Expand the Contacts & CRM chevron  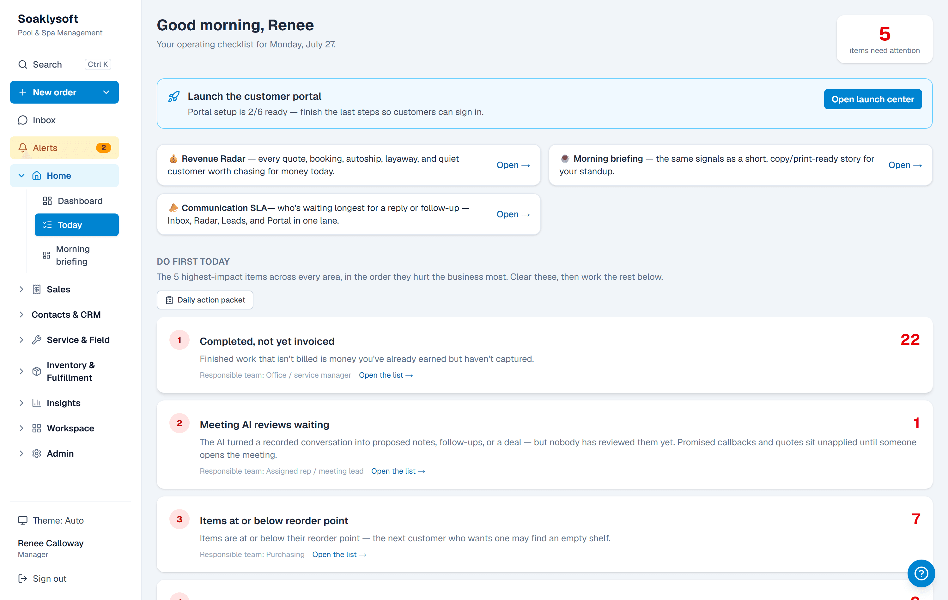22,314
